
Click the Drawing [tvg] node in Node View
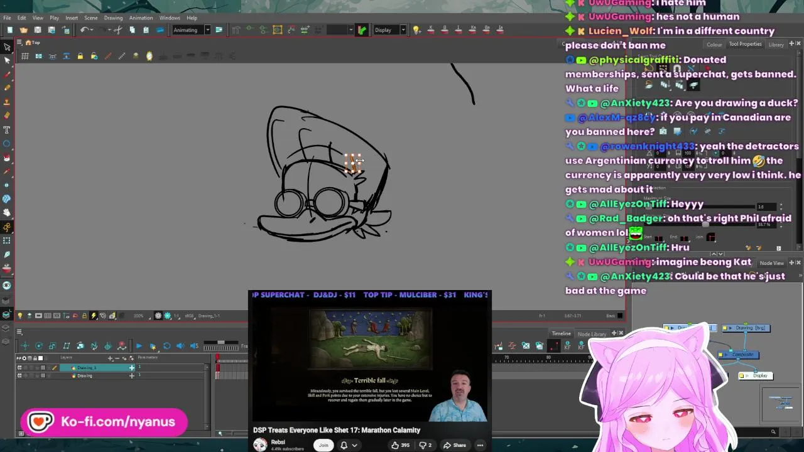click(x=746, y=328)
